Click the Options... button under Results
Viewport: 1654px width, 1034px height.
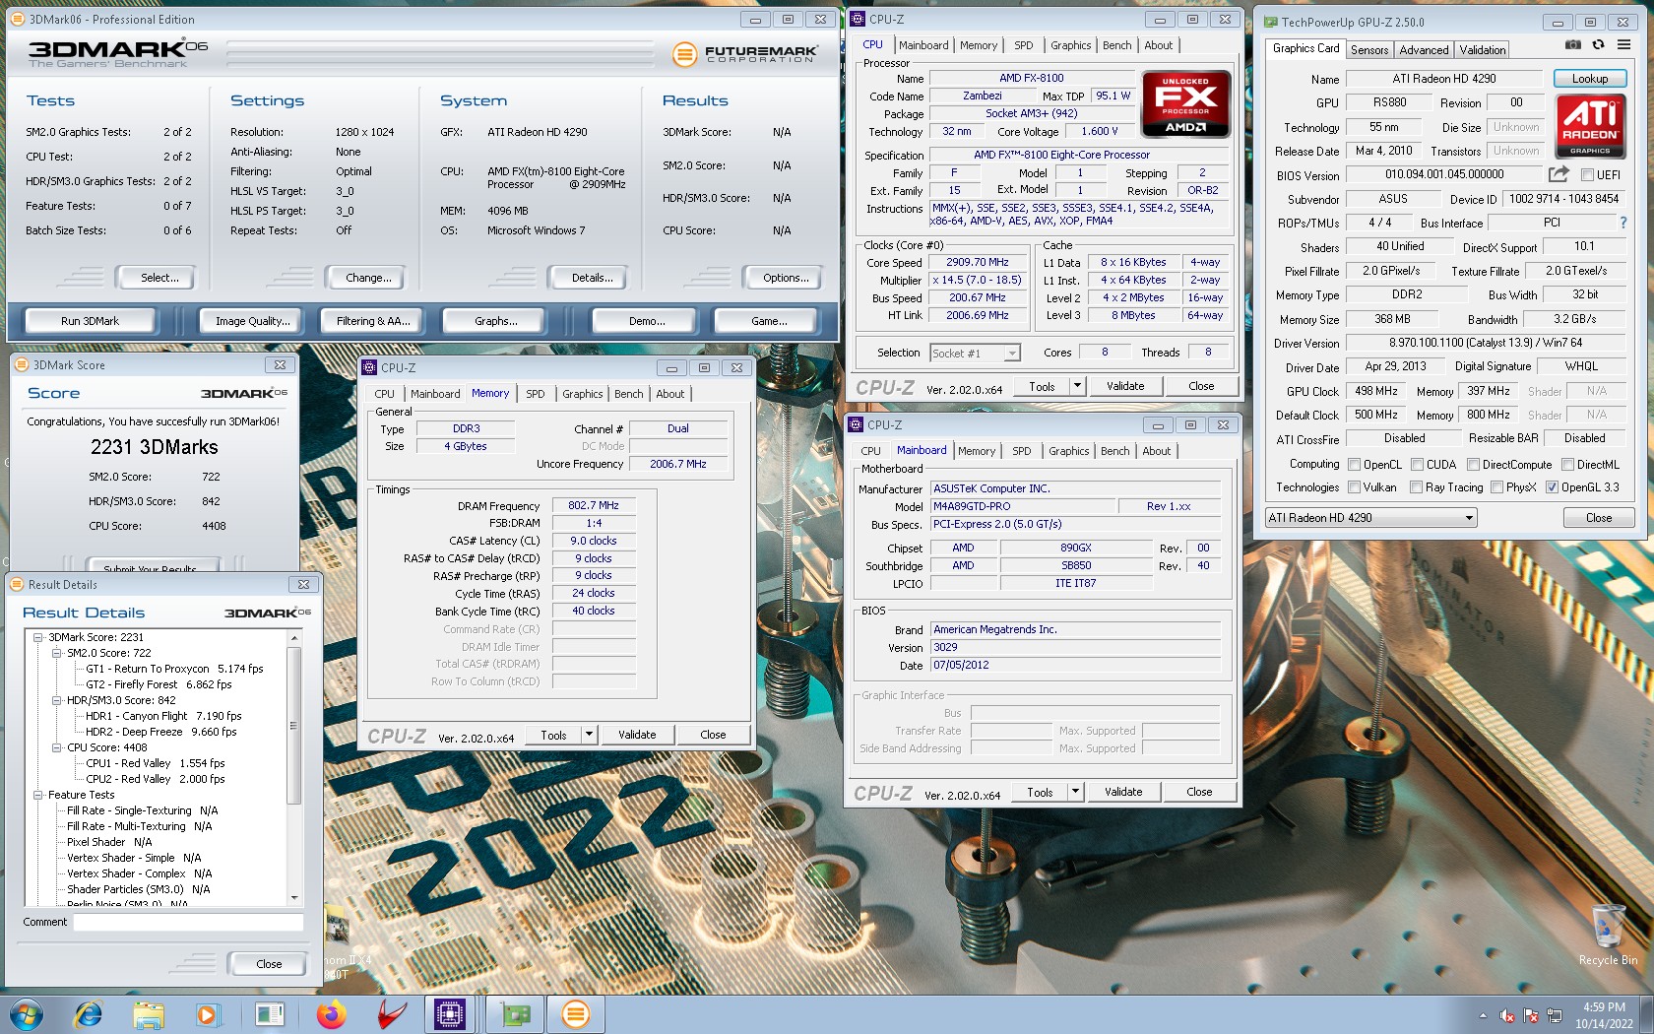point(786,278)
